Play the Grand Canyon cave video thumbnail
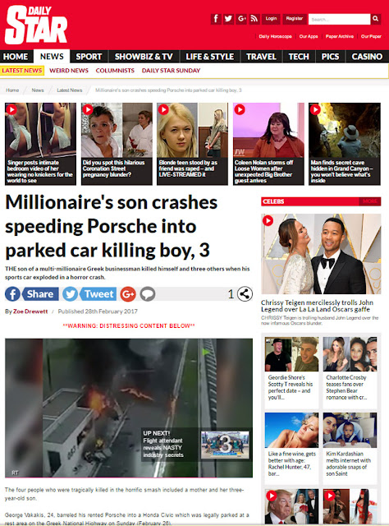Screen dimensions: 389x526 (x=315, y=109)
